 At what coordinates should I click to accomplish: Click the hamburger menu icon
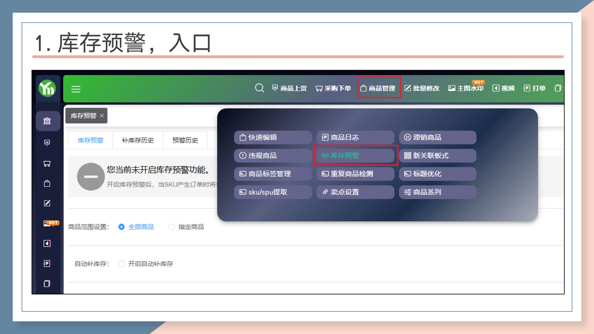pos(76,89)
